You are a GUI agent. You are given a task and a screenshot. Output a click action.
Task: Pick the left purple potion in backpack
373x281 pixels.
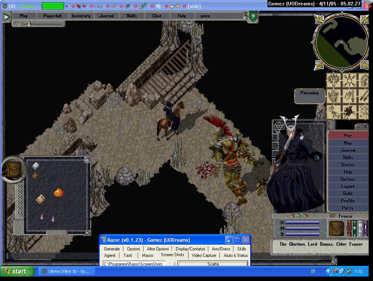42,217
